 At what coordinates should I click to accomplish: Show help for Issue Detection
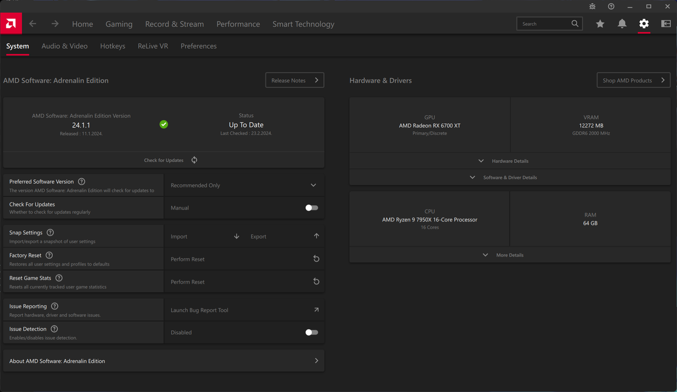(x=54, y=329)
